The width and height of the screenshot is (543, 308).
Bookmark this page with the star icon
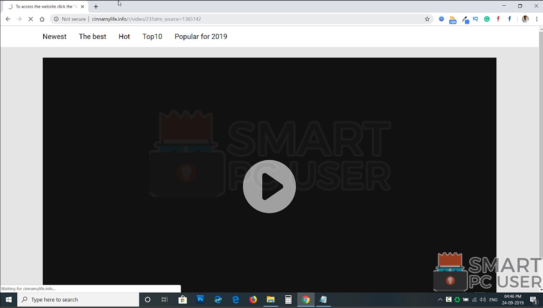(427, 19)
